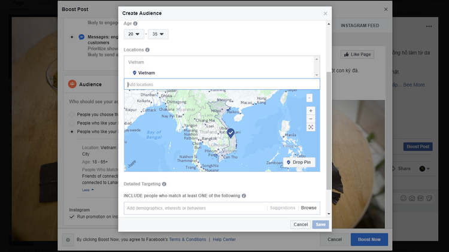
Task: Open the three-dots menu in post preview
Action: [x=429, y=26]
